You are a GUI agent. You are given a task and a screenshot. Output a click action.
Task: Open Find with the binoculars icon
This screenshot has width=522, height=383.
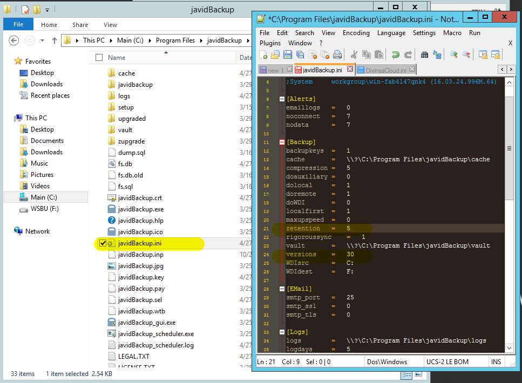point(424,55)
